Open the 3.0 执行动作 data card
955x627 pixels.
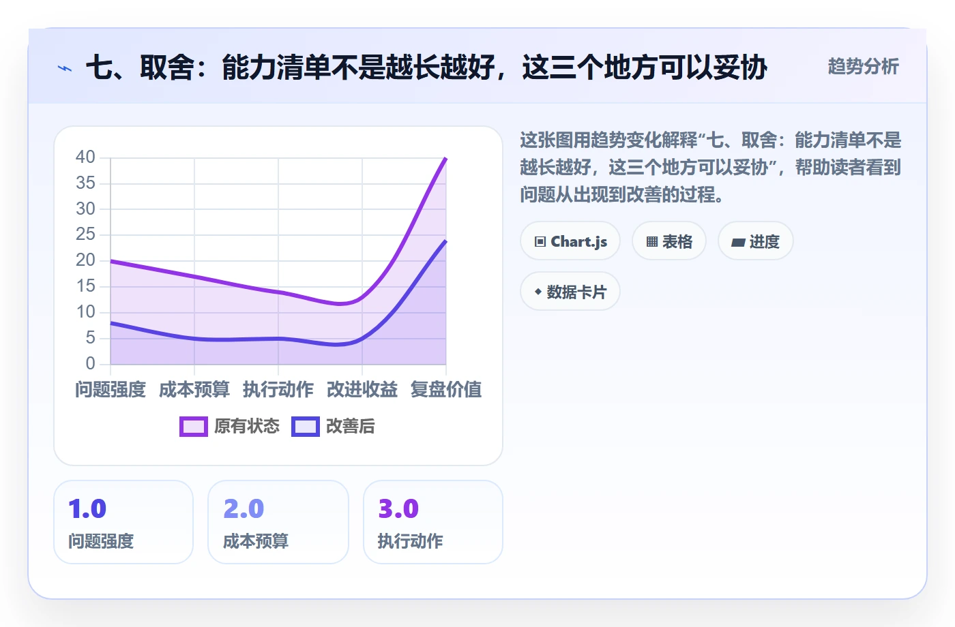tap(433, 522)
